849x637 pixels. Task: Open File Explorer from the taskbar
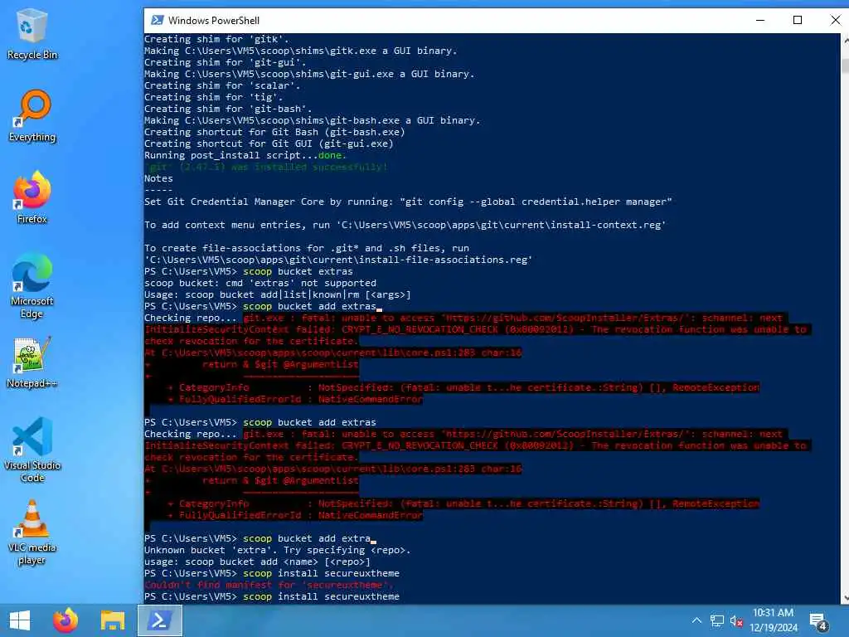pos(113,620)
